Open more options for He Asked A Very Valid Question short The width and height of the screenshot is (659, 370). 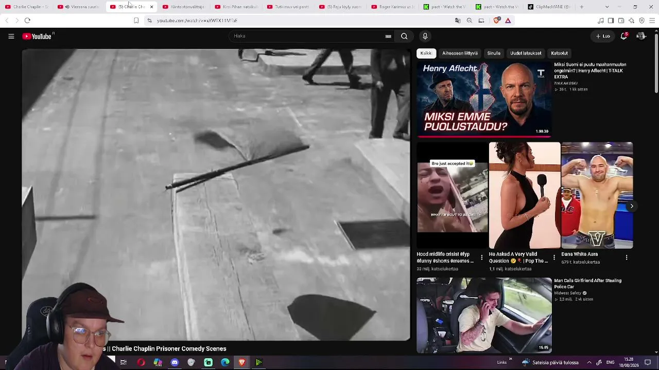point(554,257)
